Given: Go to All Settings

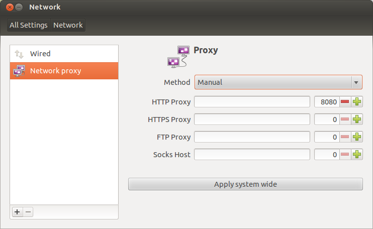Looking at the screenshot, I should pyautogui.click(x=29, y=25).
